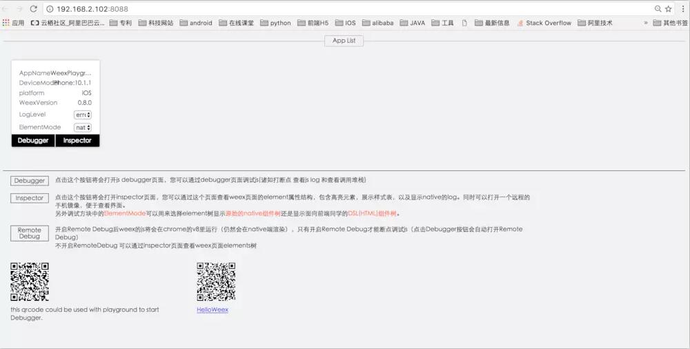This screenshot has width=690, height=349.
Task: Open the python bookmark folder
Action: click(x=275, y=23)
